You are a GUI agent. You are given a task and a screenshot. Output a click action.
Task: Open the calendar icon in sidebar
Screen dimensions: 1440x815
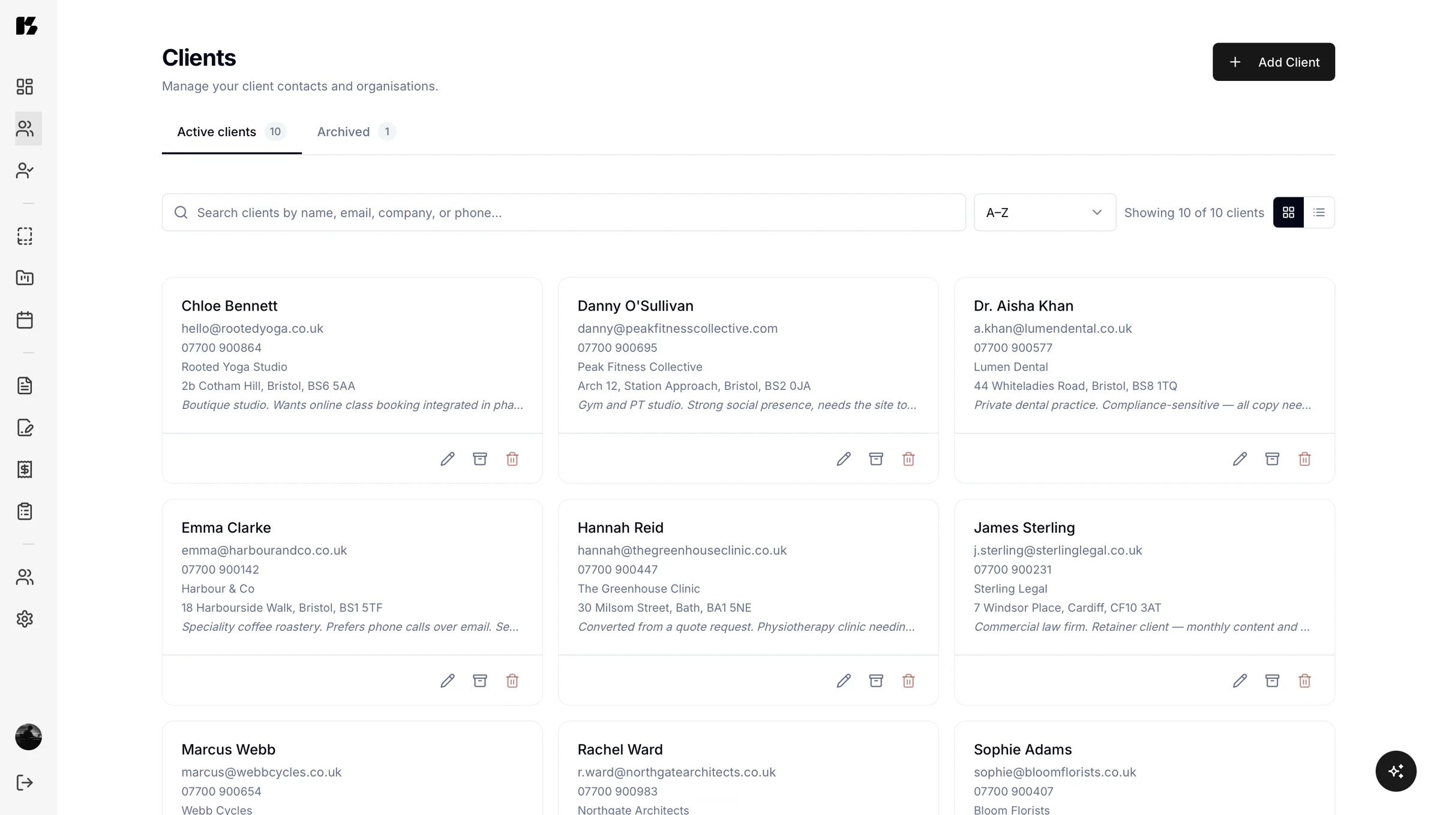(x=25, y=320)
